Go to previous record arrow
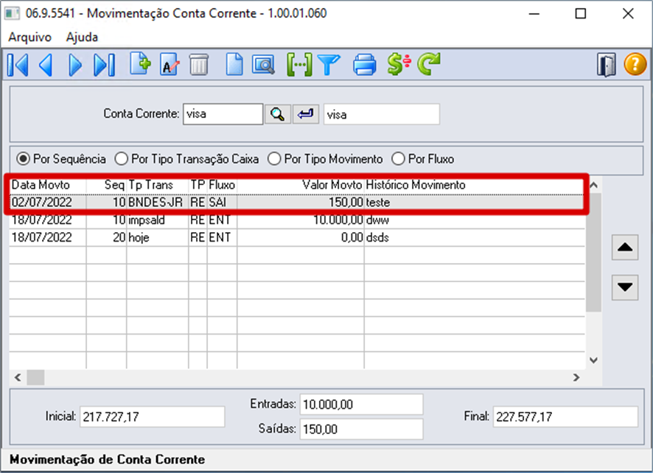This screenshot has width=653, height=473. click(46, 65)
